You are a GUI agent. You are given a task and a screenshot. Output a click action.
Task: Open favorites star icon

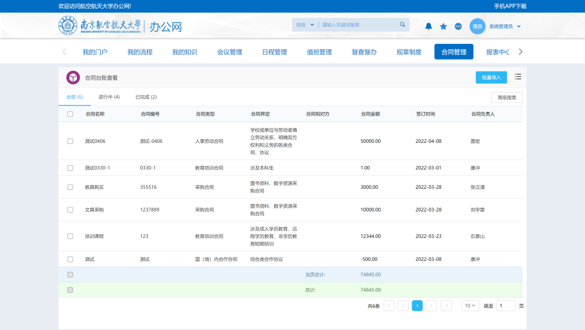click(x=443, y=26)
